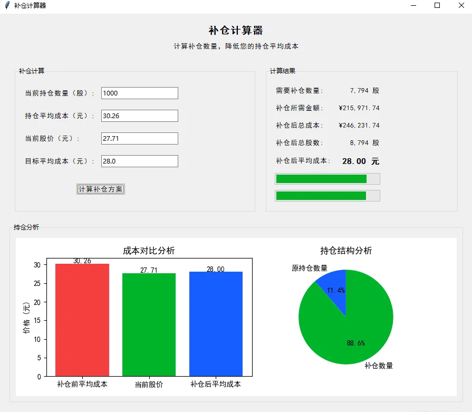The image size is (472, 412).
Task: Click inside the 当前持仓数量 input field
Action: (139, 92)
